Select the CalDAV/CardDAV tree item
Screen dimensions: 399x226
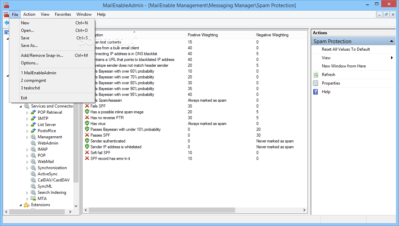click(53, 180)
